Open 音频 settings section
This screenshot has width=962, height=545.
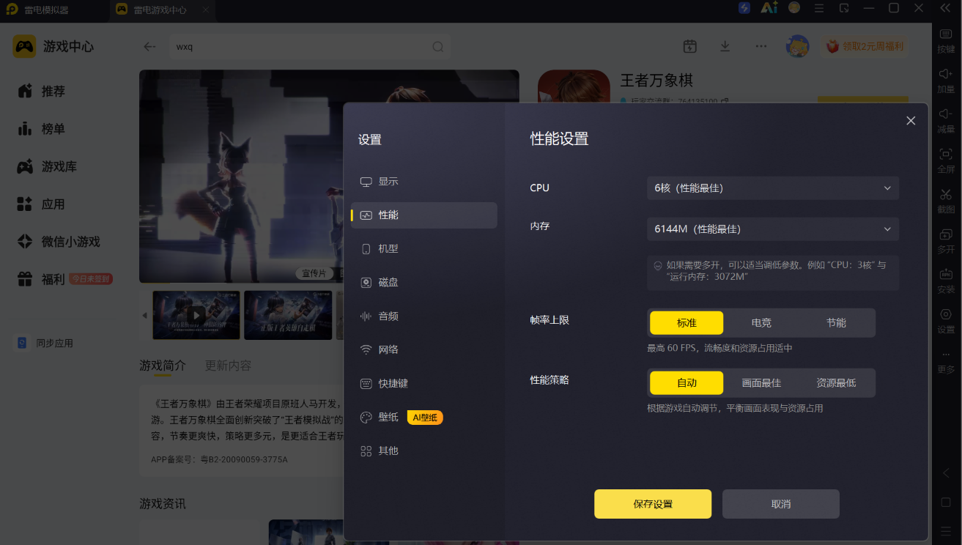[x=423, y=316]
